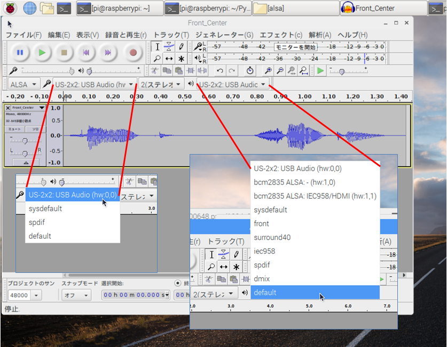Open the playback device US-2x2 dropdown

[233, 84]
